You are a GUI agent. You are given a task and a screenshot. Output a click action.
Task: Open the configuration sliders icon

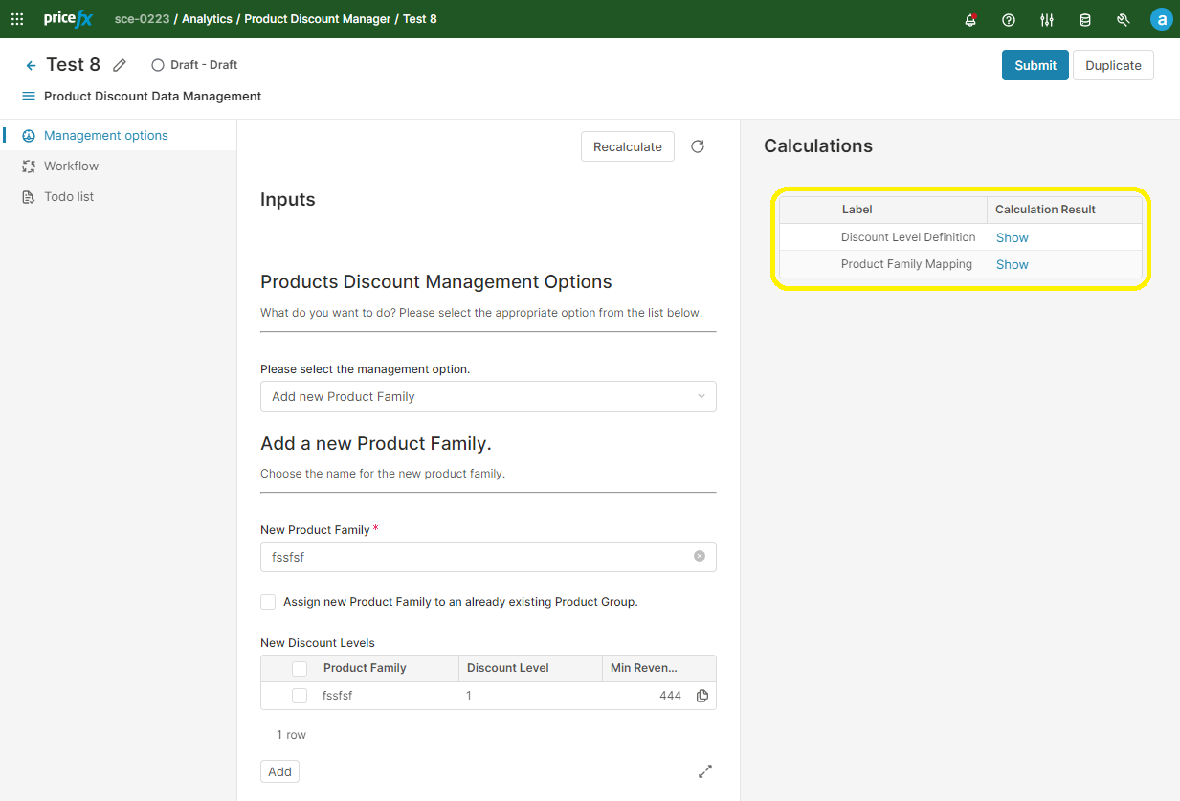tap(1047, 19)
